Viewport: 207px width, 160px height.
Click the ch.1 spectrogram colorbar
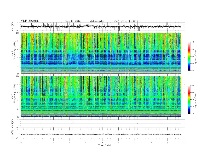(x=189, y=56)
